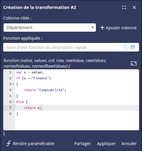Select the Département target column field
Screen dimensions: 142x151
point(50,28)
